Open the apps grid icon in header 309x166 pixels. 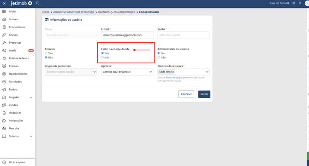coord(294,3)
